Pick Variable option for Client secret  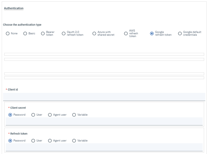(74, 115)
